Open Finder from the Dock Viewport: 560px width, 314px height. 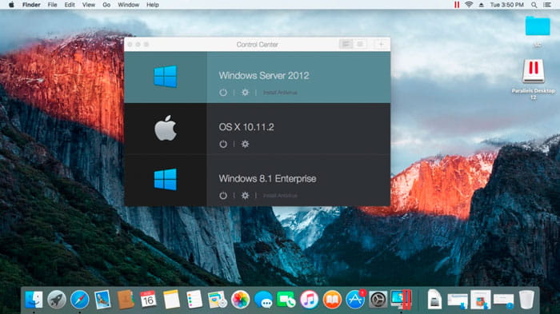tap(34, 299)
